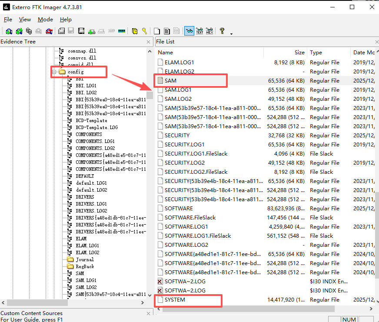Click file icon beside SECURITY.LOG2
The image size is (379, 322).
tap(160, 163)
